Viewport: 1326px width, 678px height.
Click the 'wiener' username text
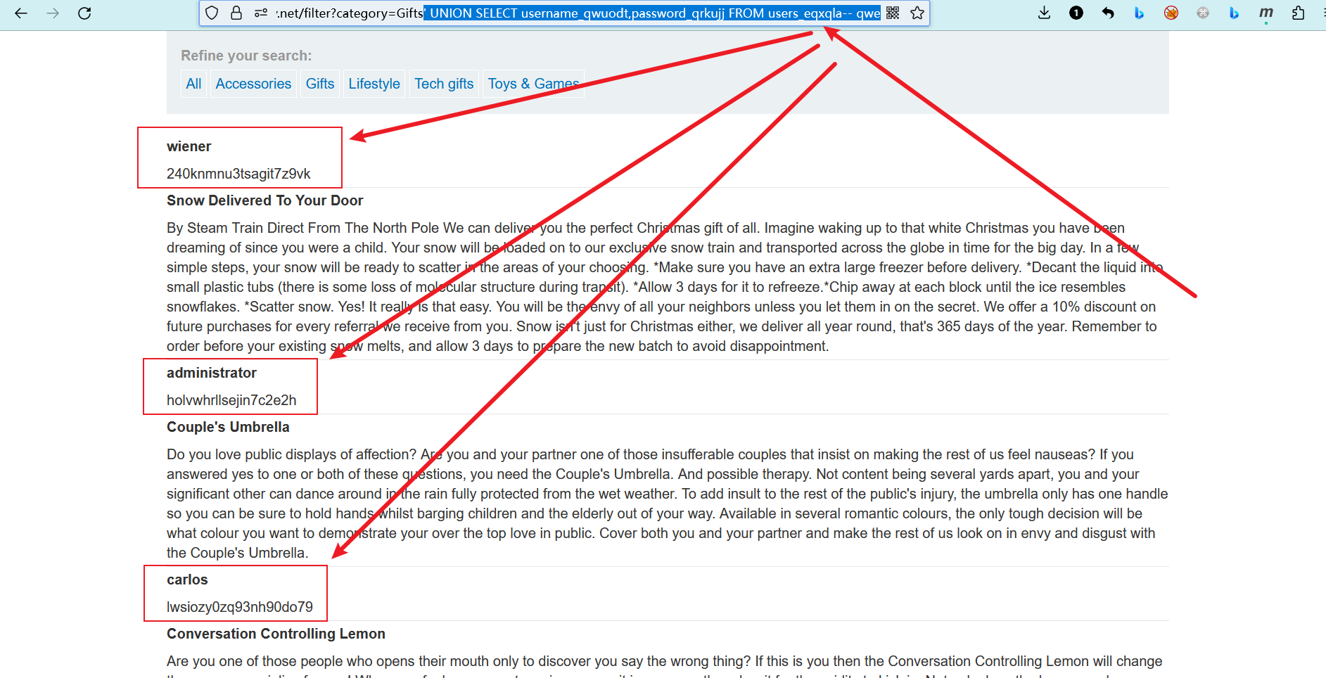[x=189, y=146]
